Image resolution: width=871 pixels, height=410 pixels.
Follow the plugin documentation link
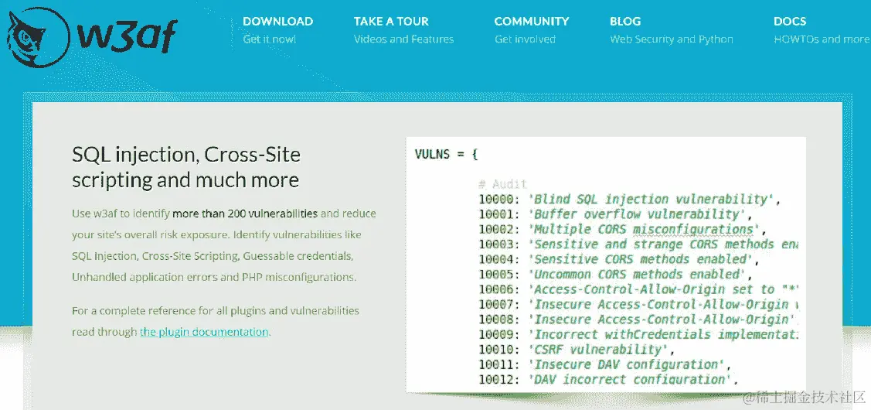[204, 332]
